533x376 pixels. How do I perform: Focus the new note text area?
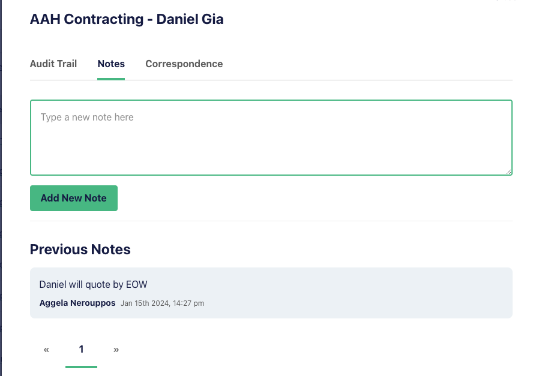pos(271,137)
